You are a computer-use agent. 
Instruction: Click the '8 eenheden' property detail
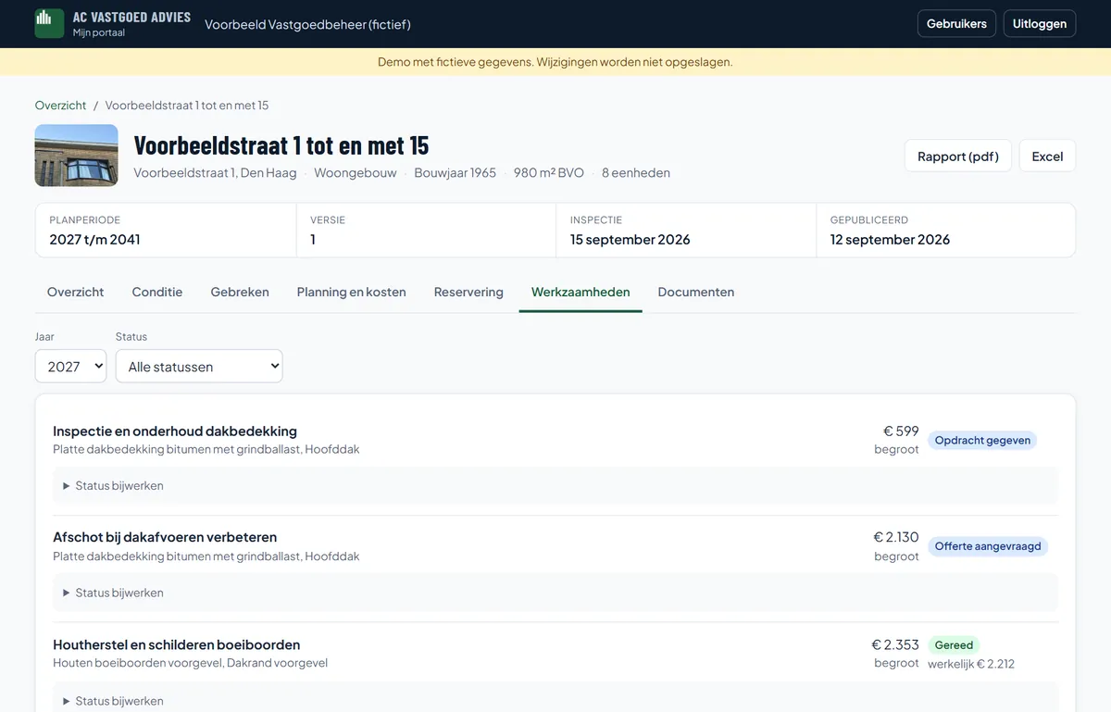[636, 172]
